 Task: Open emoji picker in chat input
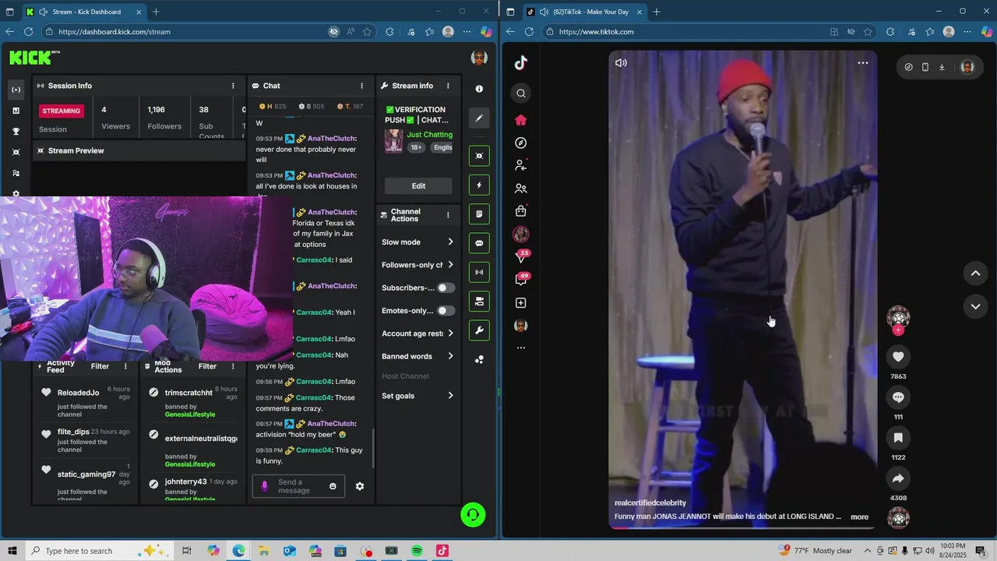click(333, 486)
